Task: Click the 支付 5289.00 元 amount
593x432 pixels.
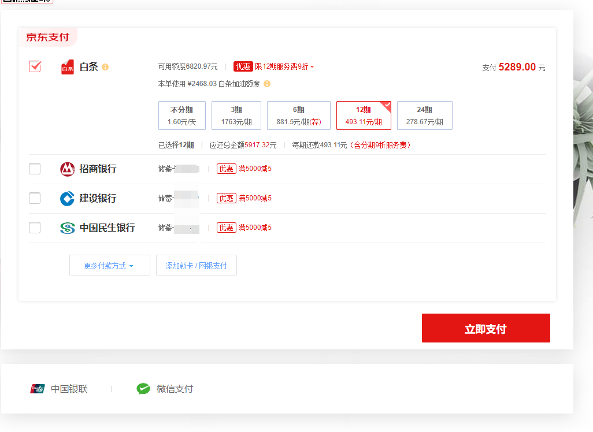Action: pos(514,67)
